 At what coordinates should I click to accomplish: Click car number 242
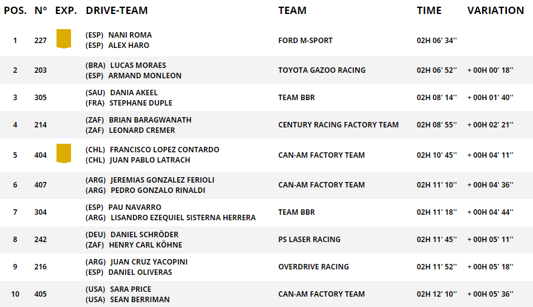coord(41,240)
